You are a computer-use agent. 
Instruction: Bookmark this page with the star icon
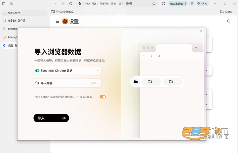[x=154, y=4]
